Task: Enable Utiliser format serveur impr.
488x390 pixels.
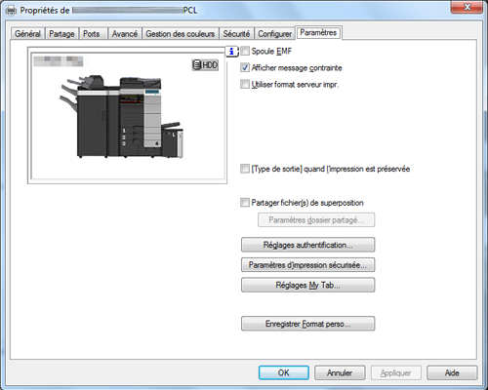Action: [245, 84]
